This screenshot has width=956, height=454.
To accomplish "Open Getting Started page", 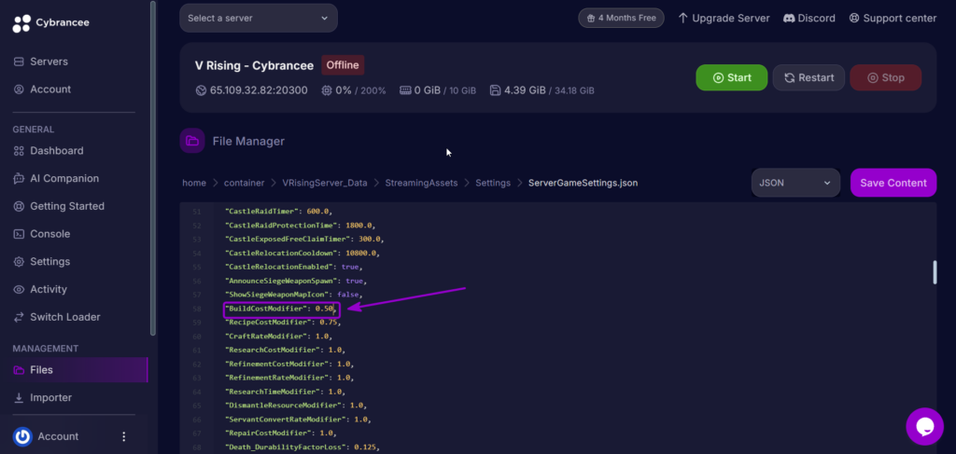I will pyautogui.click(x=59, y=206).
